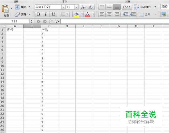This screenshot has height=133, width=169.
Task: Open the Paste options dropdown arrow
Action: pyautogui.click(x=11, y=9)
